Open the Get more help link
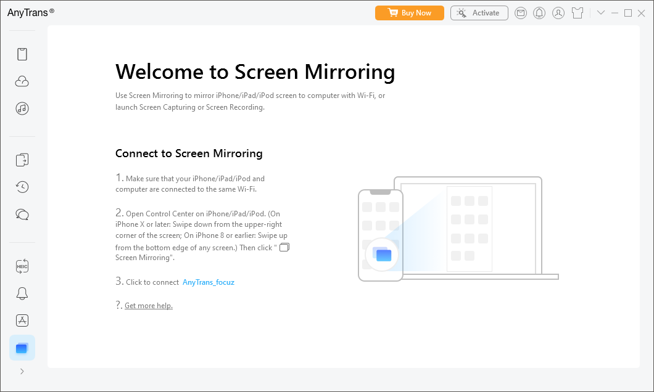654x392 pixels. pos(149,306)
